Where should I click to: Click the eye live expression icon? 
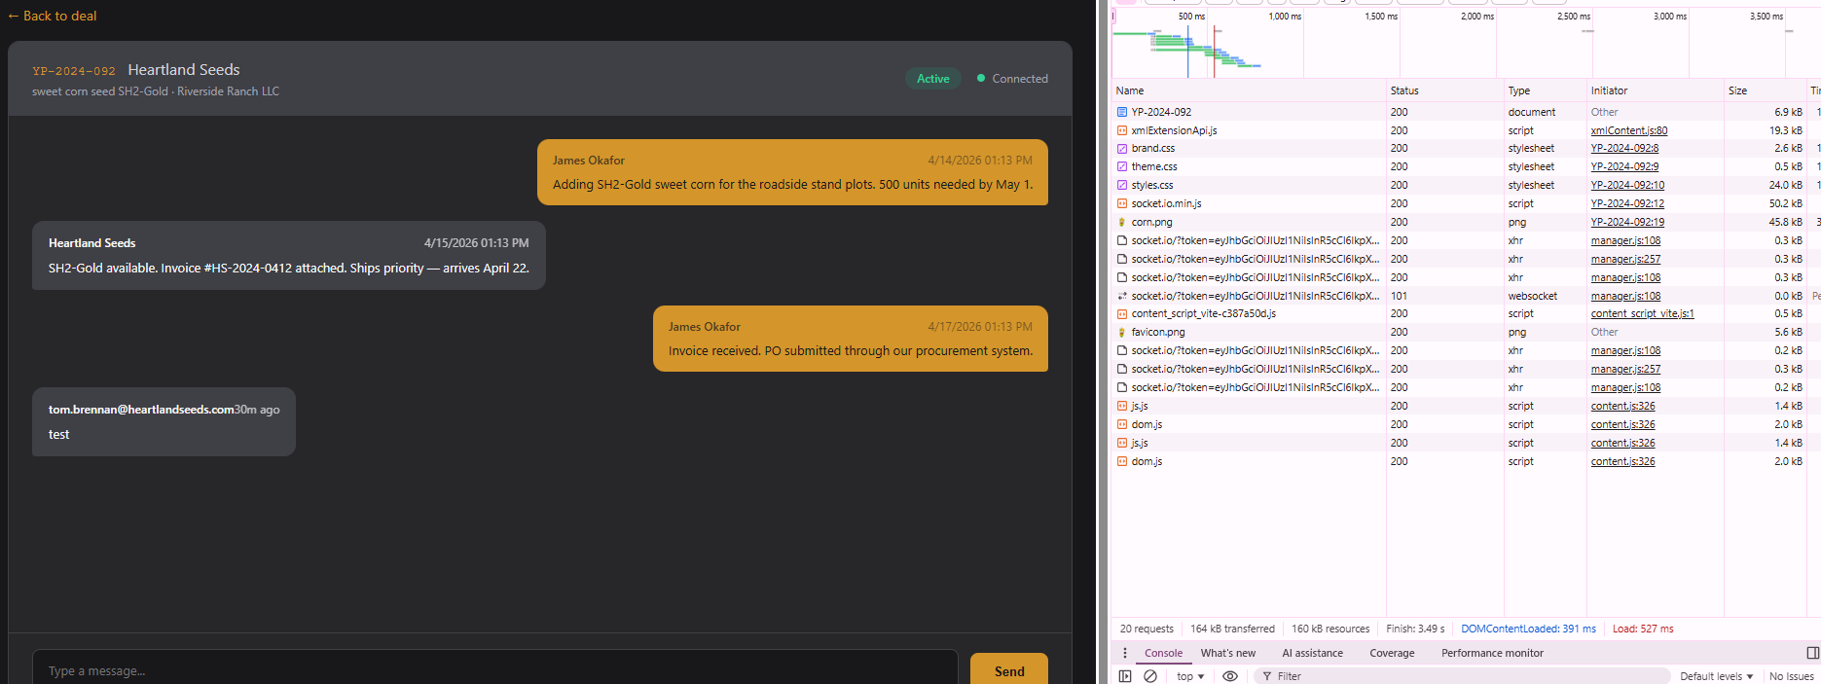tap(1230, 676)
